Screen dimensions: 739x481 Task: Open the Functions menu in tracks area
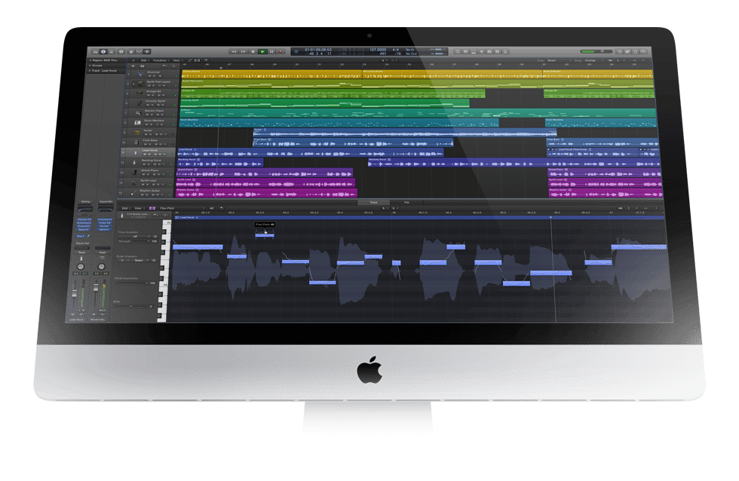pos(160,60)
